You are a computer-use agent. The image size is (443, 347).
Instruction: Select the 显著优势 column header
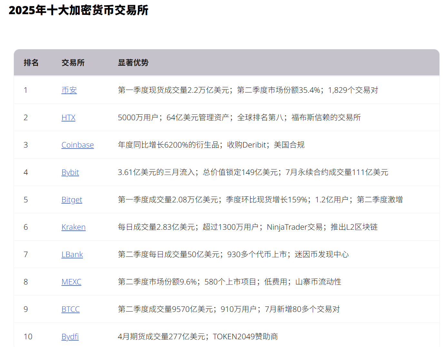[x=133, y=63]
